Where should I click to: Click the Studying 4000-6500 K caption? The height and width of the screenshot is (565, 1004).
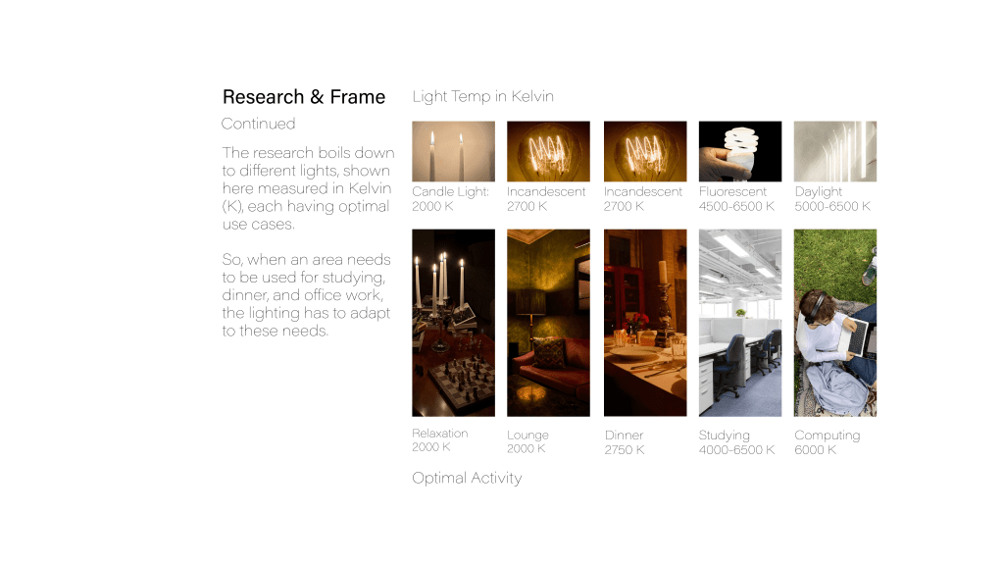point(736,442)
